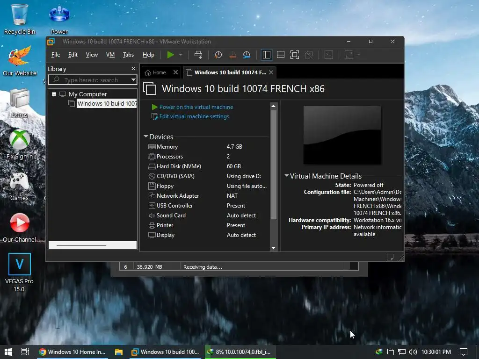479x359 pixels.
Task: Open the Extras desktop folder
Action: (x=20, y=102)
